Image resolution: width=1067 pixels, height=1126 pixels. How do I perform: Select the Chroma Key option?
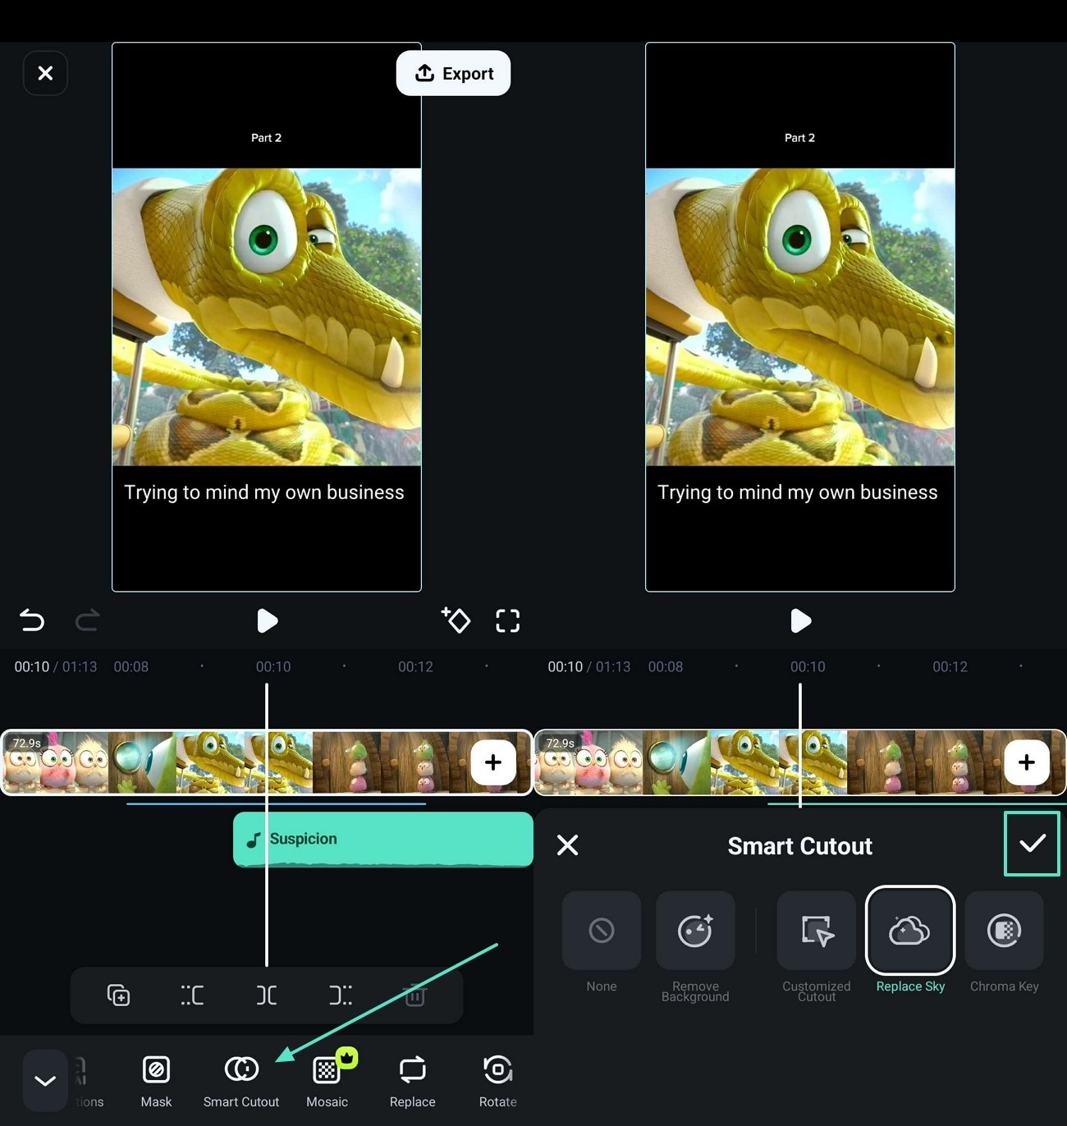tap(1005, 942)
